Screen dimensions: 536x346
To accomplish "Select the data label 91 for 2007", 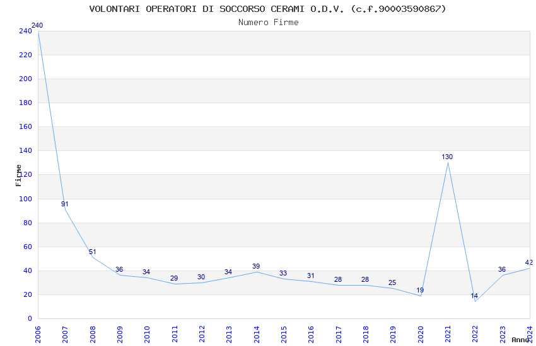I will [64, 204].
